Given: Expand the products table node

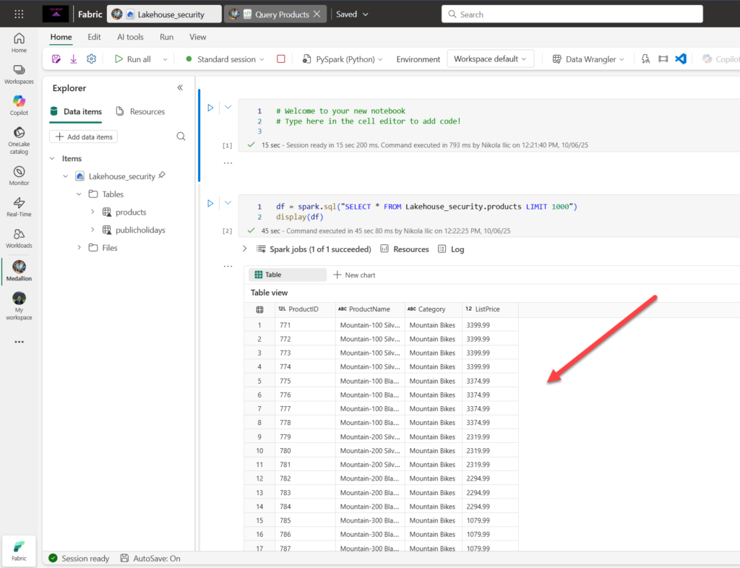Looking at the screenshot, I should click(x=92, y=212).
